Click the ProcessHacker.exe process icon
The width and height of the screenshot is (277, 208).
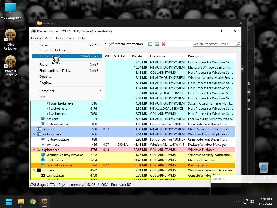point(43,165)
